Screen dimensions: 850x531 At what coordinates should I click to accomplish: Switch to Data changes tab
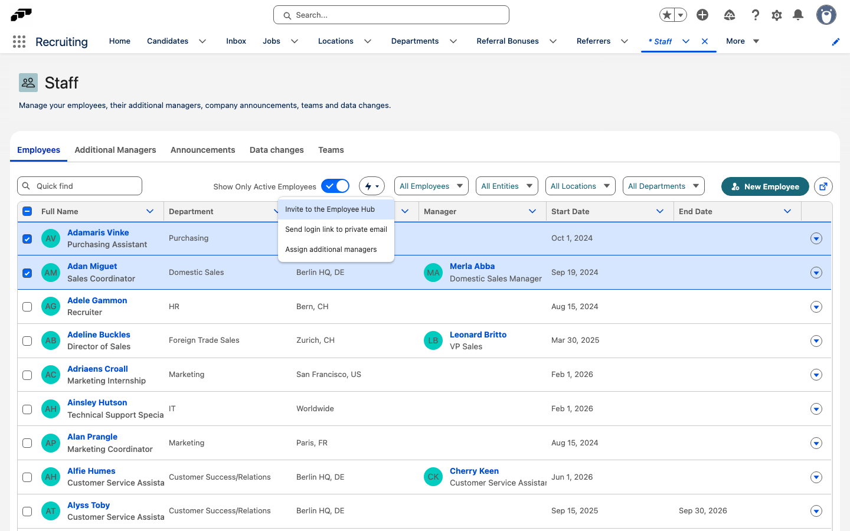coord(276,150)
